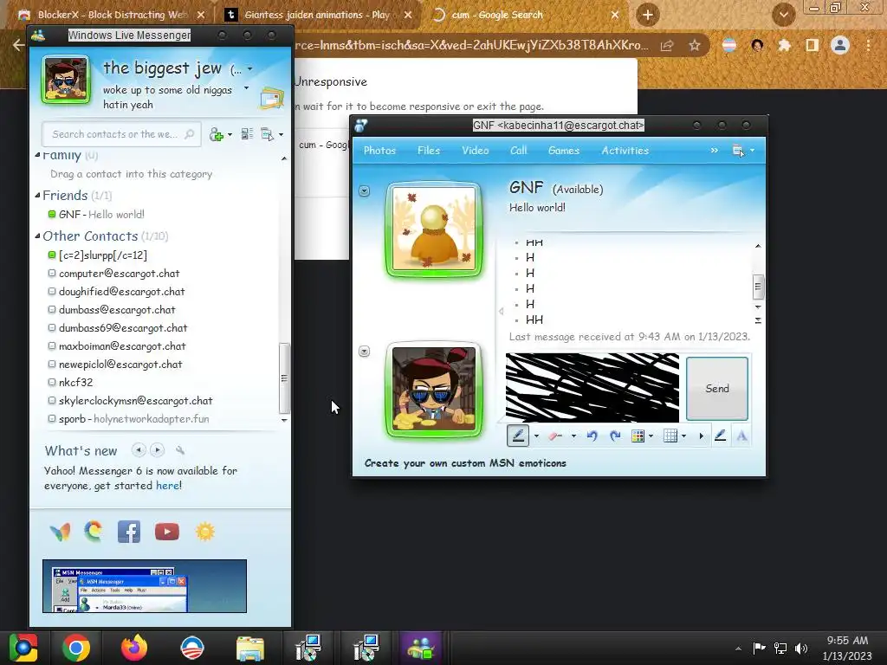The image size is (887, 665).
Task: Start Video in chat window
Action: (476, 151)
